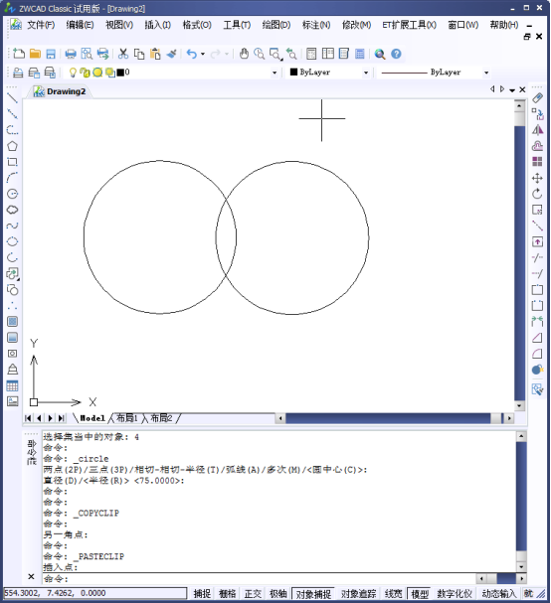Cut selection with scissors icon
Screen dimensions: 551x603
point(123,54)
